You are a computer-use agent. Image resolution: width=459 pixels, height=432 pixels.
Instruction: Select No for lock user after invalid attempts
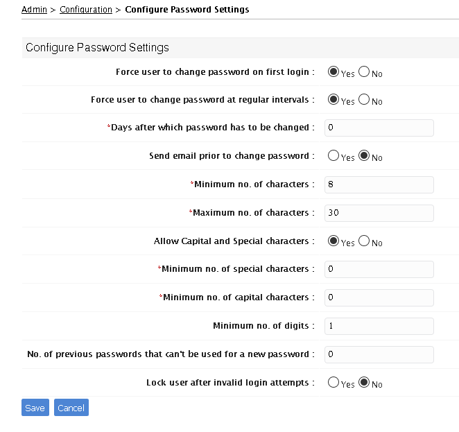(364, 383)
